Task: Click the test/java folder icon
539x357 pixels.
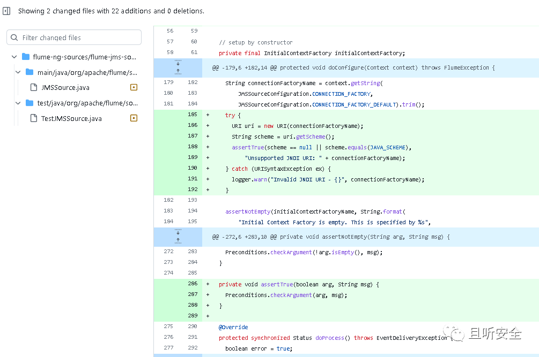Action: tap(29, 103)
